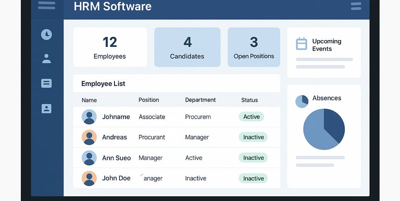Click Andreas's avatar
Screen dimensions: 400x201
[x=89, y=137]
